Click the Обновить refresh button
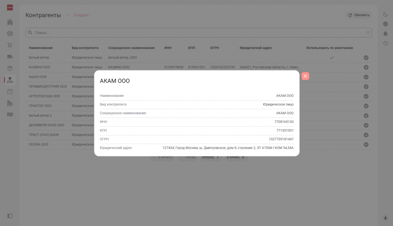Image resolution: width=393 pixels, height=226 pixels. pos(359,15)
